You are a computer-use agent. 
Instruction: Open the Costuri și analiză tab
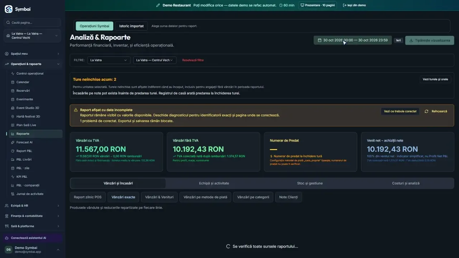pos(406,183)
